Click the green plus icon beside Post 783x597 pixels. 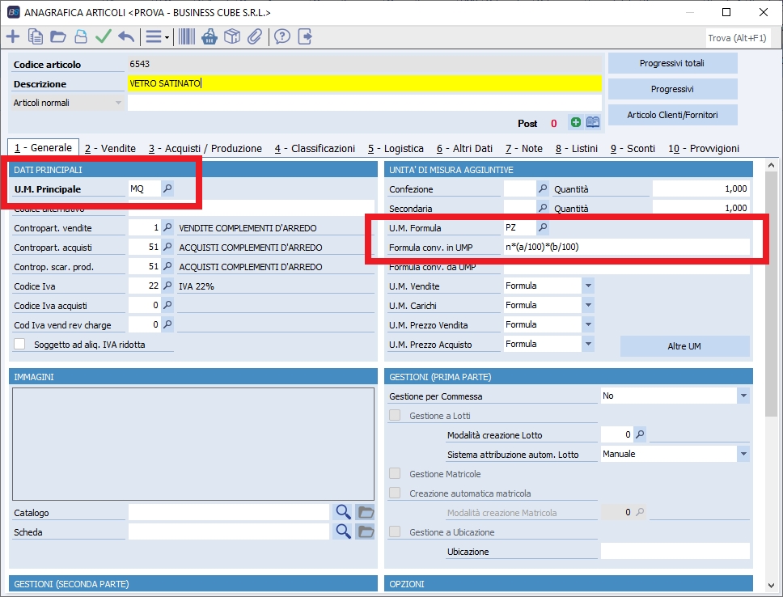(x=575, y=123)
